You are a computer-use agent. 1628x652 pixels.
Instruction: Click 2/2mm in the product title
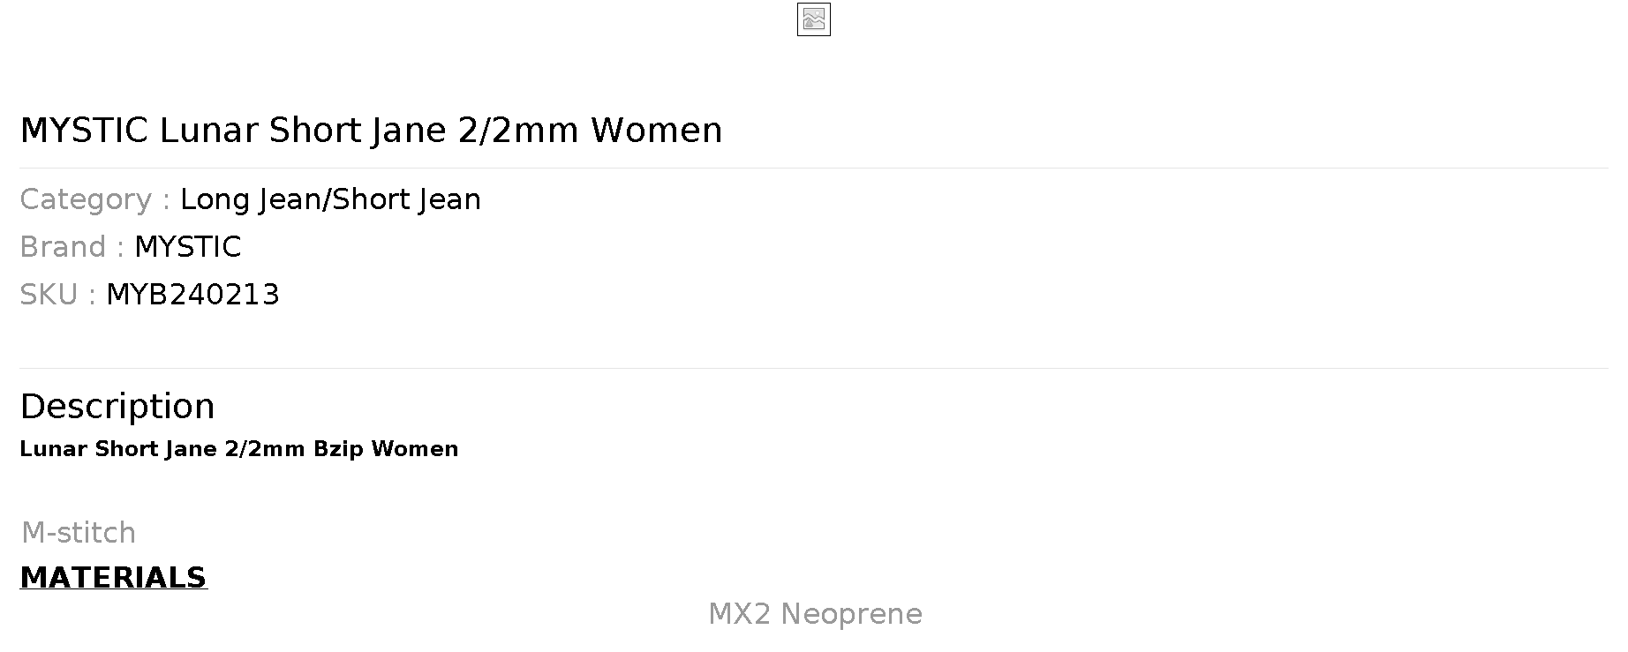pos(518,131)
